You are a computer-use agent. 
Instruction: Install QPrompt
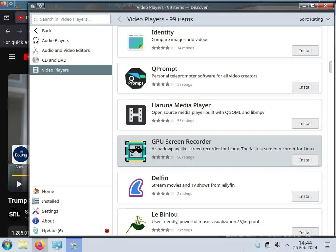pyautogui.click(x=305, y=87)
